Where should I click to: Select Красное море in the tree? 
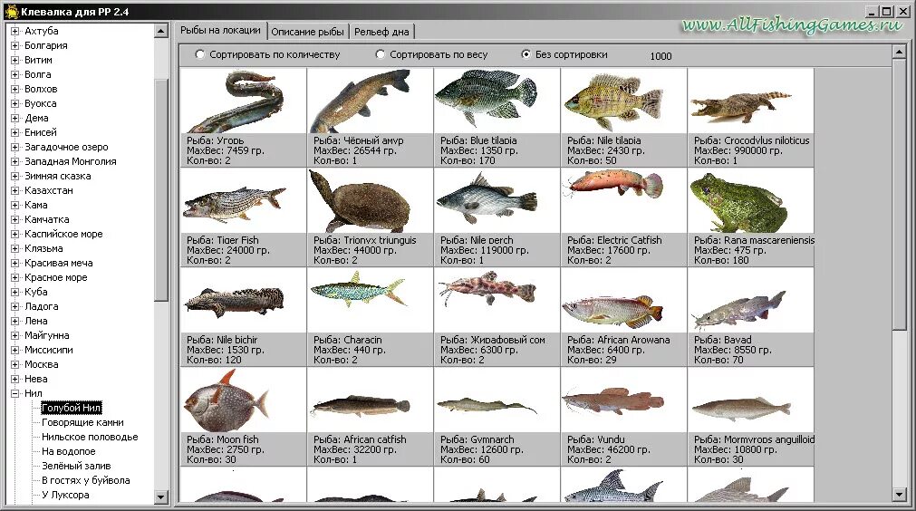tap(56, 277)
